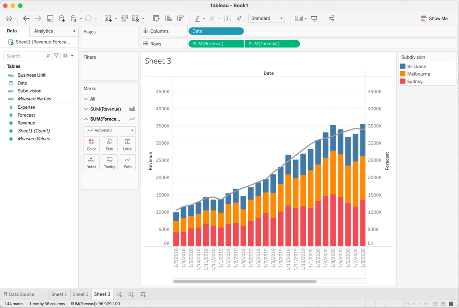The height and width of the screenshot is (308, 459).
Task: Enter presentation mode
Action: [x=314, y=18]
